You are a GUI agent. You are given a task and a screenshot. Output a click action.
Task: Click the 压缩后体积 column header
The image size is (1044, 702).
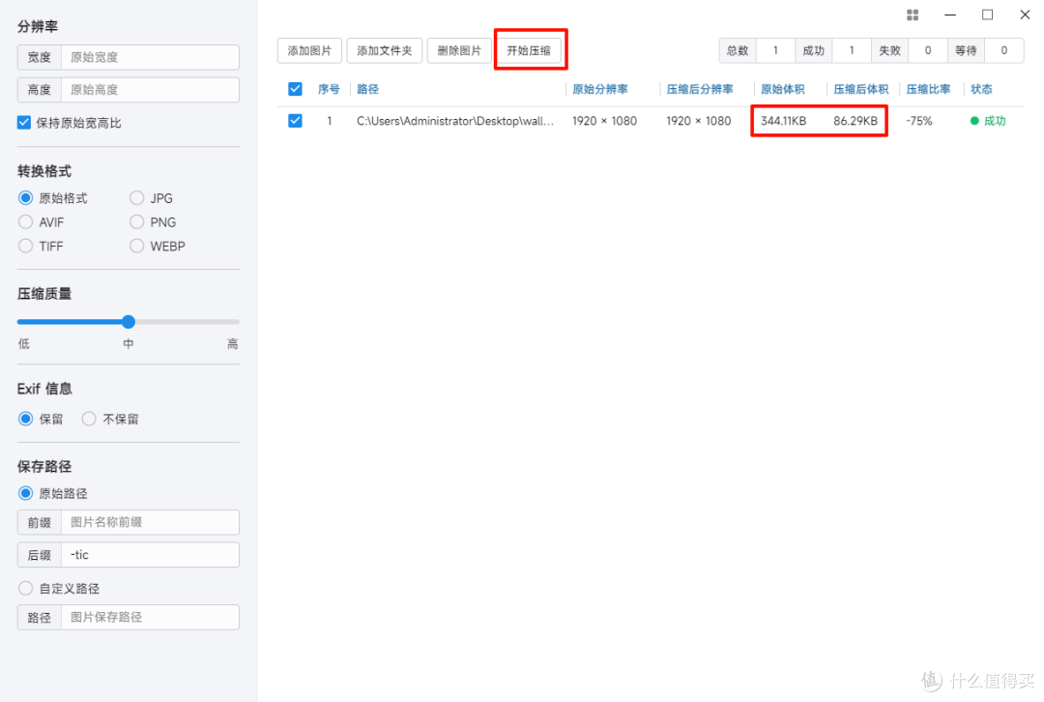pyautogui.click(x=861, y=89)
